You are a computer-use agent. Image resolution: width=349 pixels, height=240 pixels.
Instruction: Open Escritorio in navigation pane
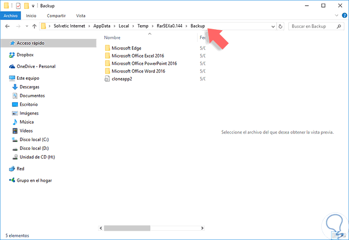29,104
